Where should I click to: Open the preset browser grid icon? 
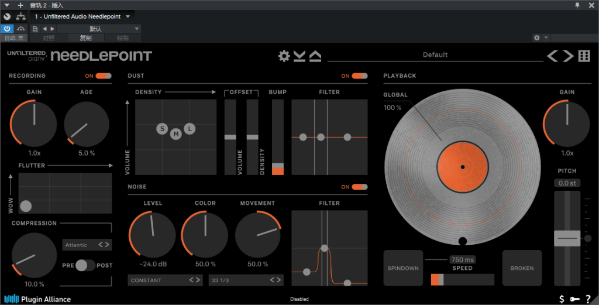[x=584, y=56]
